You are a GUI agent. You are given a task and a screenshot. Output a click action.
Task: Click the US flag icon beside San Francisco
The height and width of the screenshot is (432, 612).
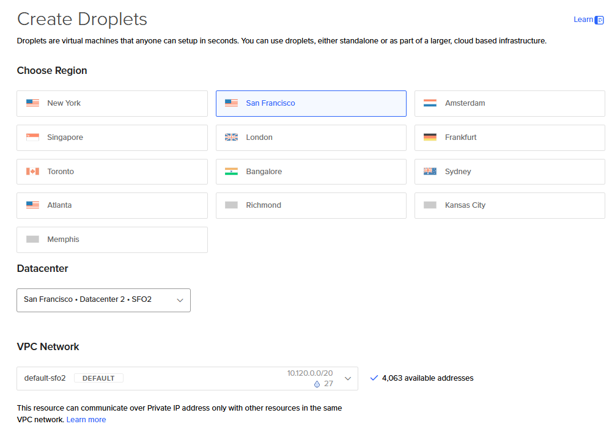(231, 103)
